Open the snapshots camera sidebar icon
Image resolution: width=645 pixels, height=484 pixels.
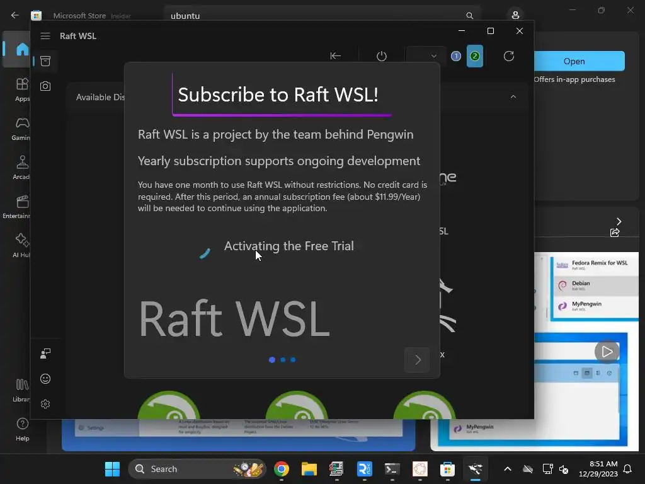45,86
